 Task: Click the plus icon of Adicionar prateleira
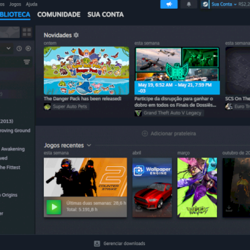pos(145,134)
